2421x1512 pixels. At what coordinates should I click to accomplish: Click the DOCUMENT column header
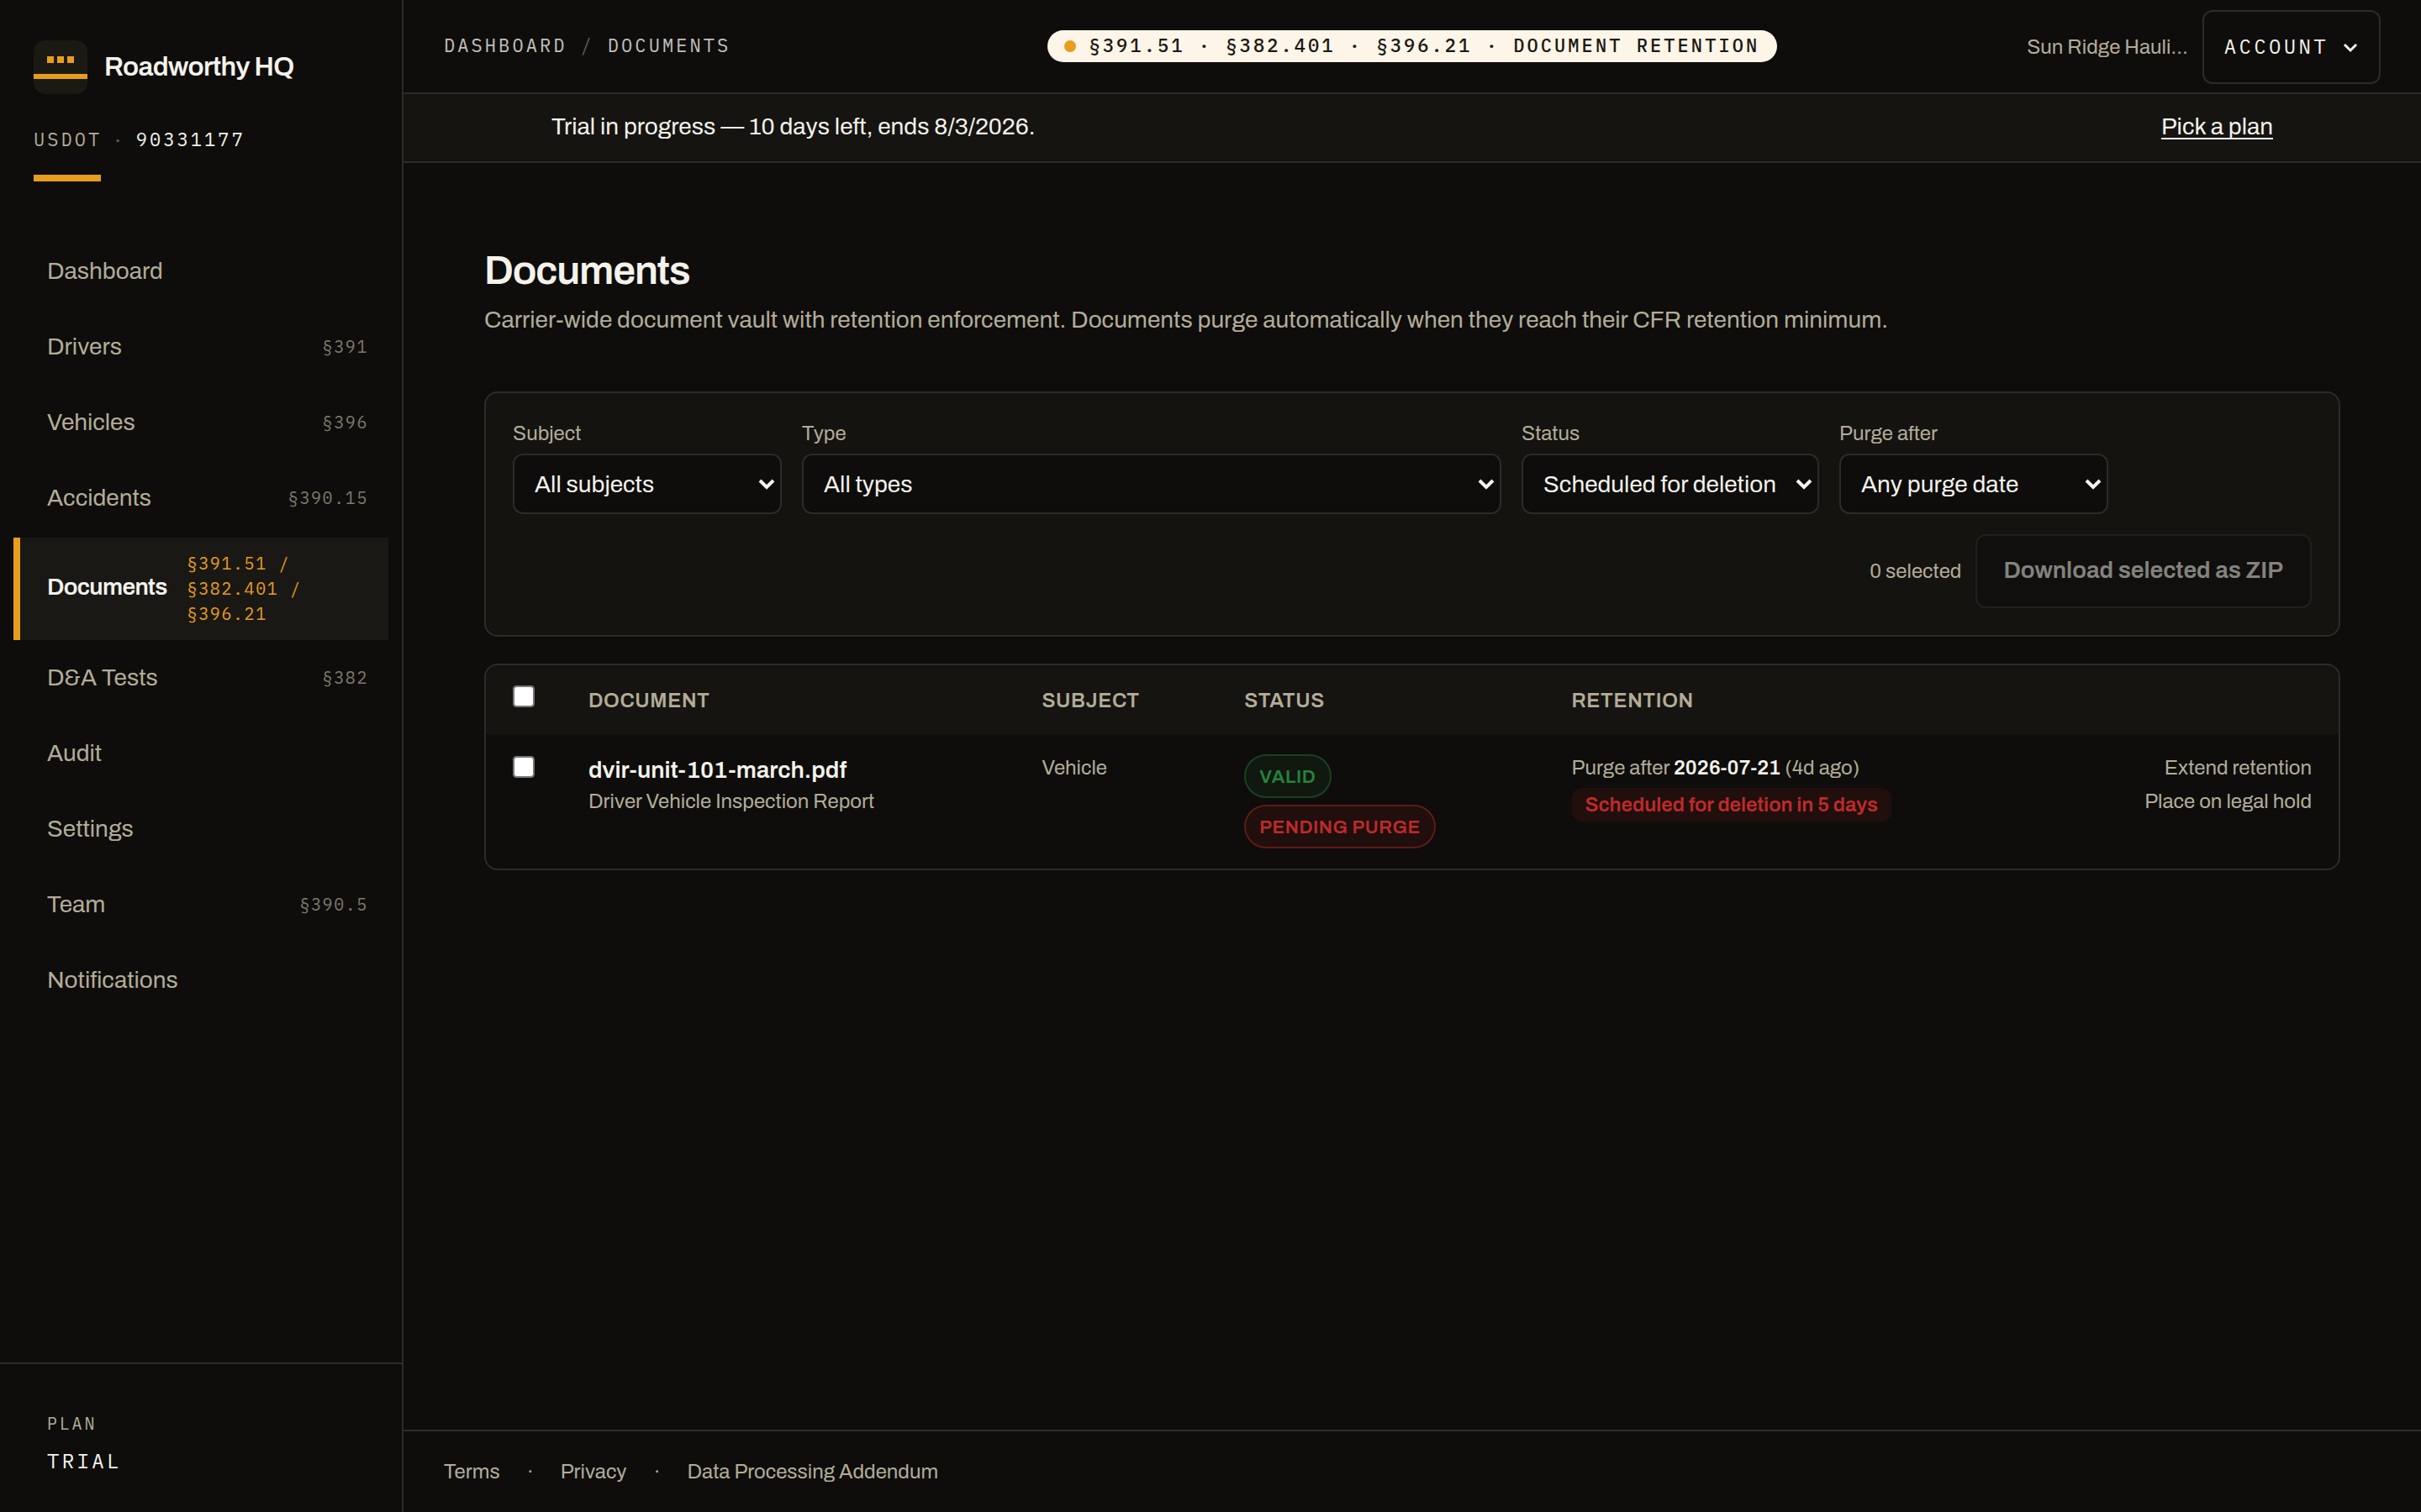click(x=648, y=700)
